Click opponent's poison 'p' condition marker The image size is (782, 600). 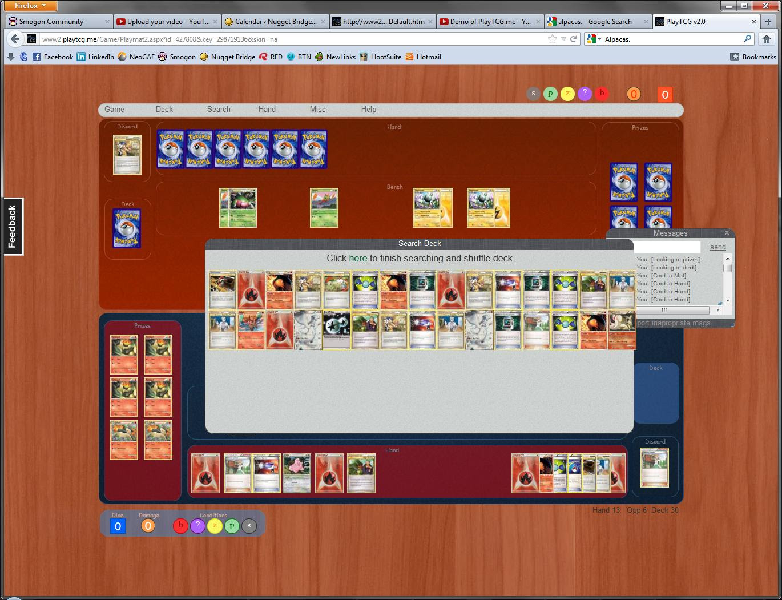(550, 94)
